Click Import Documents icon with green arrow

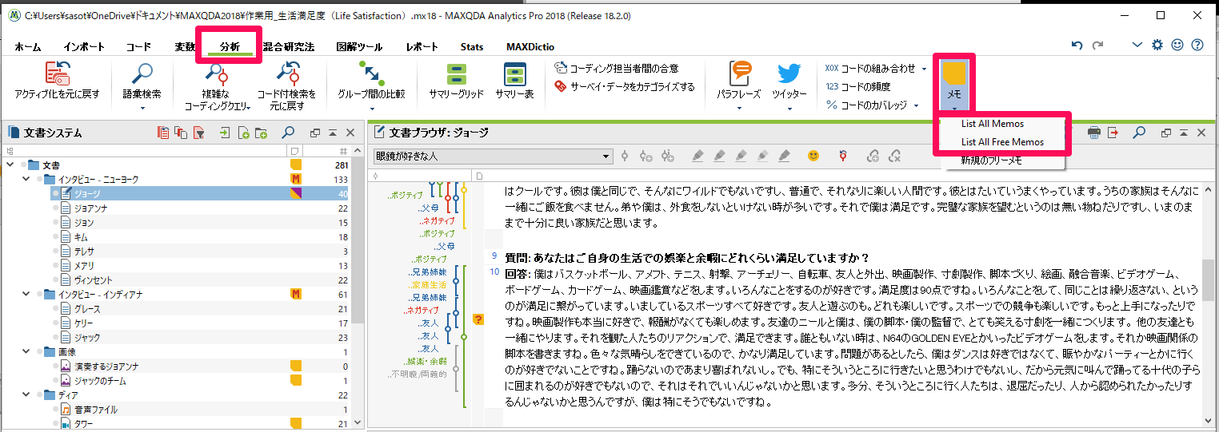point(226,133)
